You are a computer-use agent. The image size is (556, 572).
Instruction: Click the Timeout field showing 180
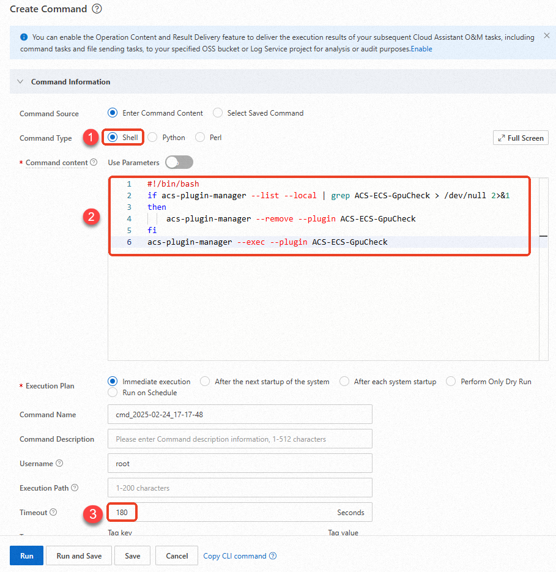[240, 512]
